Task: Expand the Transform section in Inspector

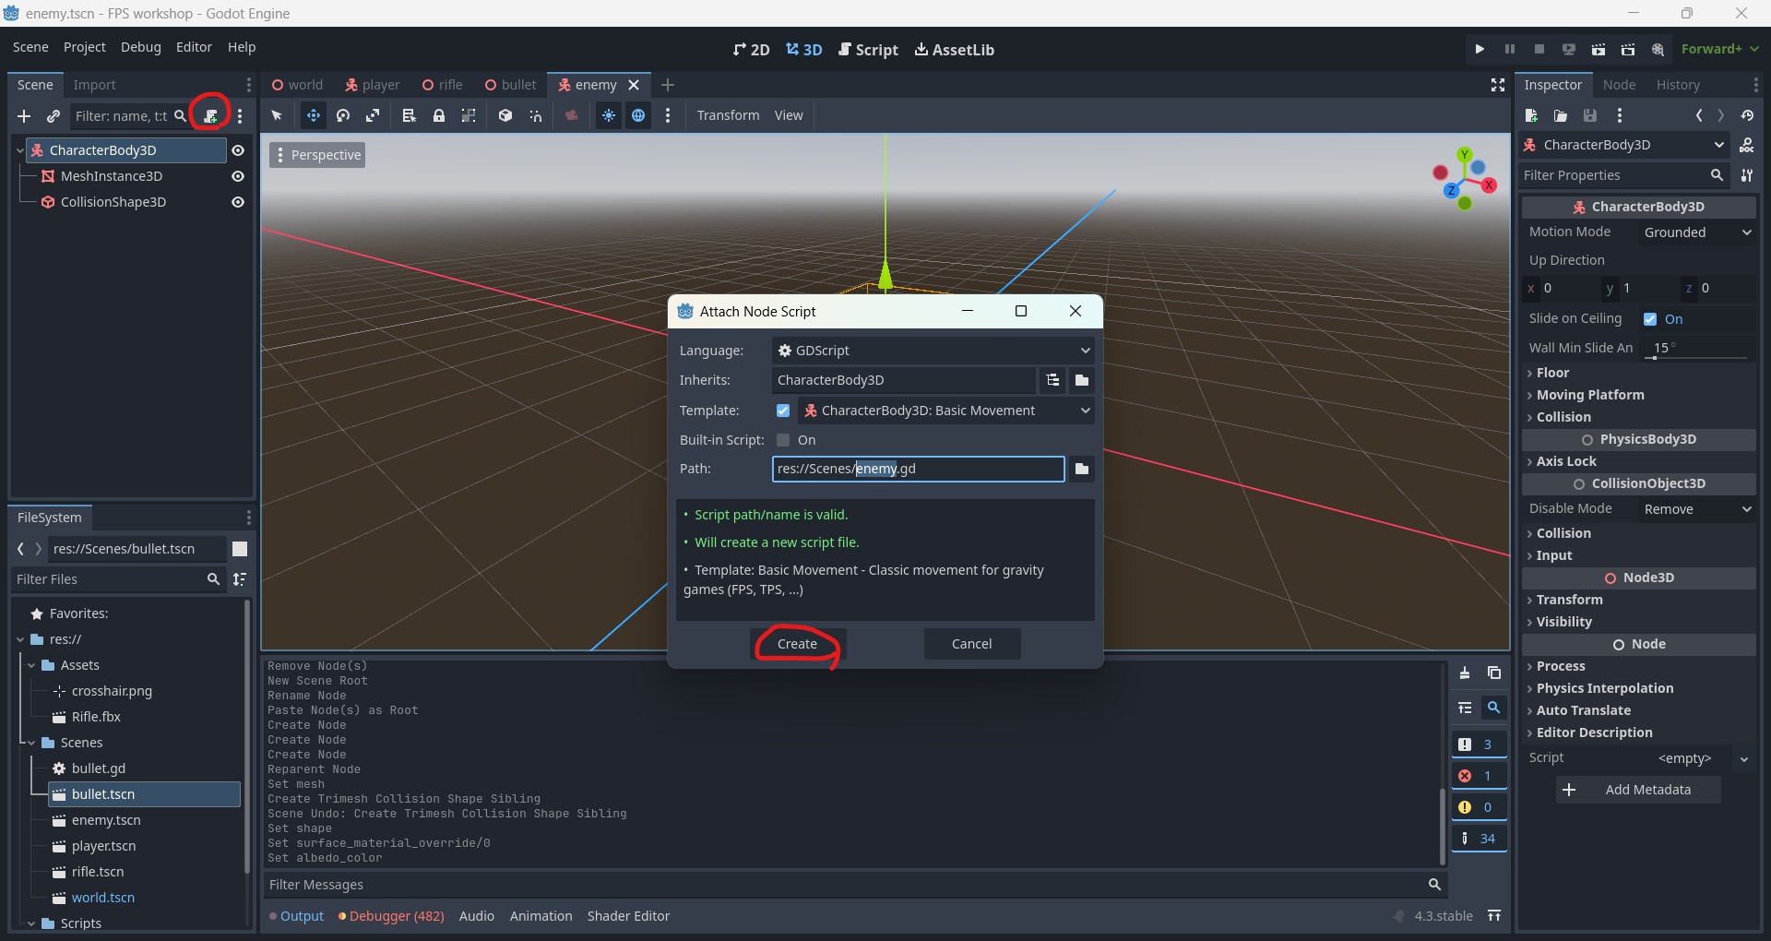Action: point(1569,600)
